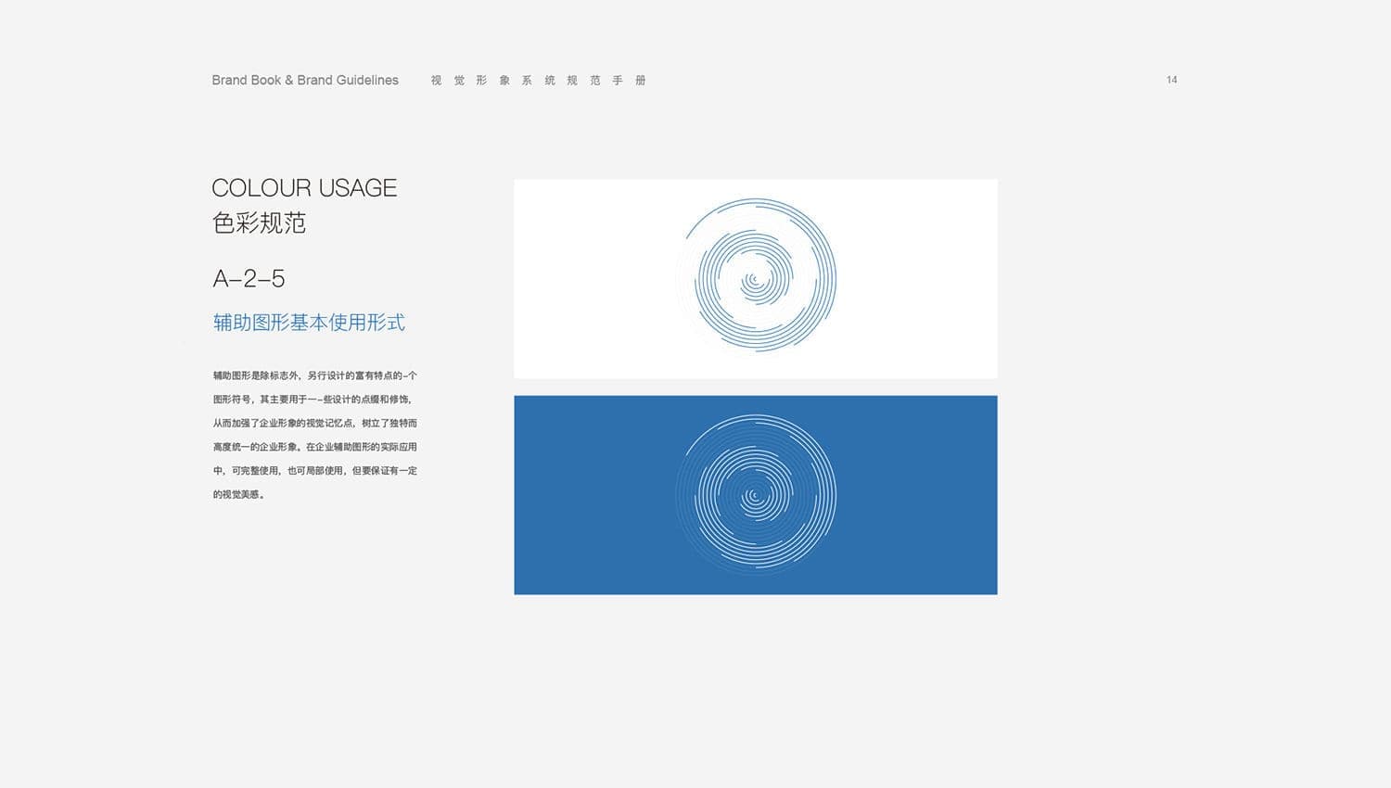
Task: Click paragraph line starting 中，可完整使用
Action: click(314, 471)
